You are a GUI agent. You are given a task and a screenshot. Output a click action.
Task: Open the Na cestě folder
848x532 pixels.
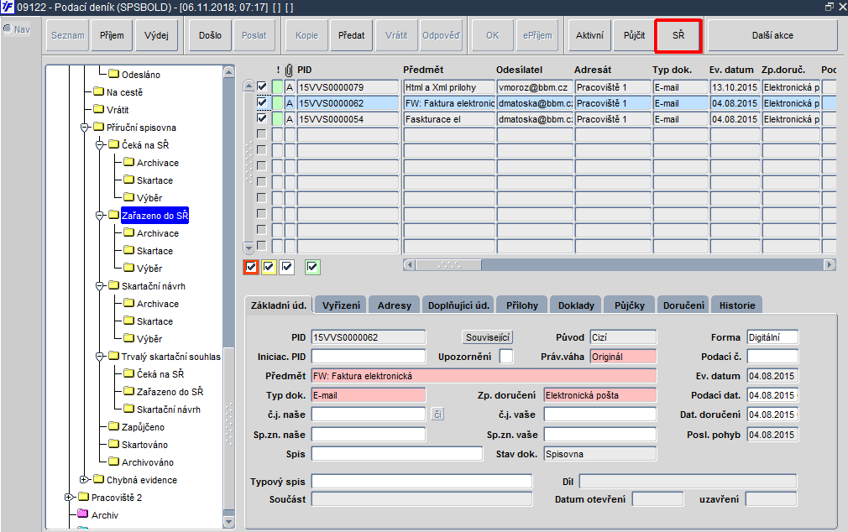point(124,92)
